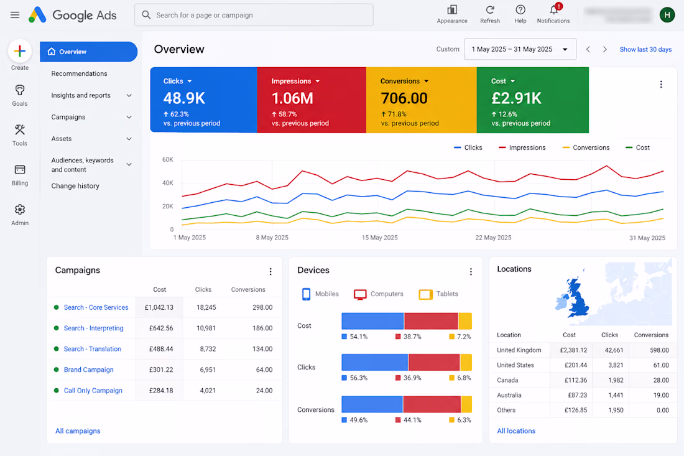Open the Admin gear icon
Image resolution: width=684 pixels, height=456 pixels.
pos(20,210)
